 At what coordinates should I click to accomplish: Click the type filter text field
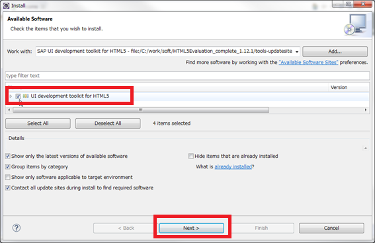(x=187, y=76)
